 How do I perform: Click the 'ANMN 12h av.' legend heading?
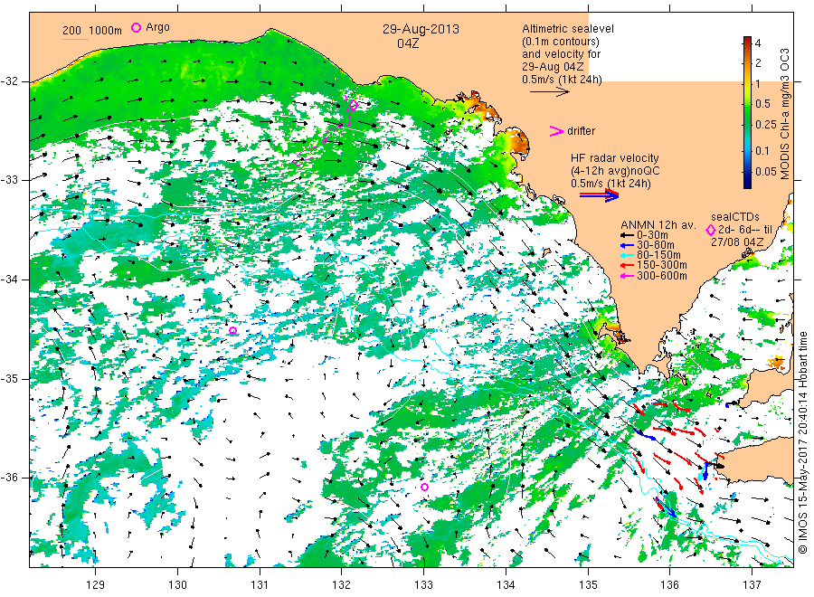pyautogui.click(x=658, y=225)
